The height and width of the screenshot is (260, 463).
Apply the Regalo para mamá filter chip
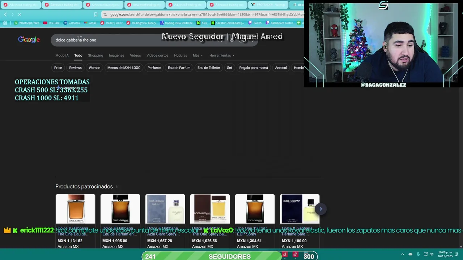click(254, 68)
